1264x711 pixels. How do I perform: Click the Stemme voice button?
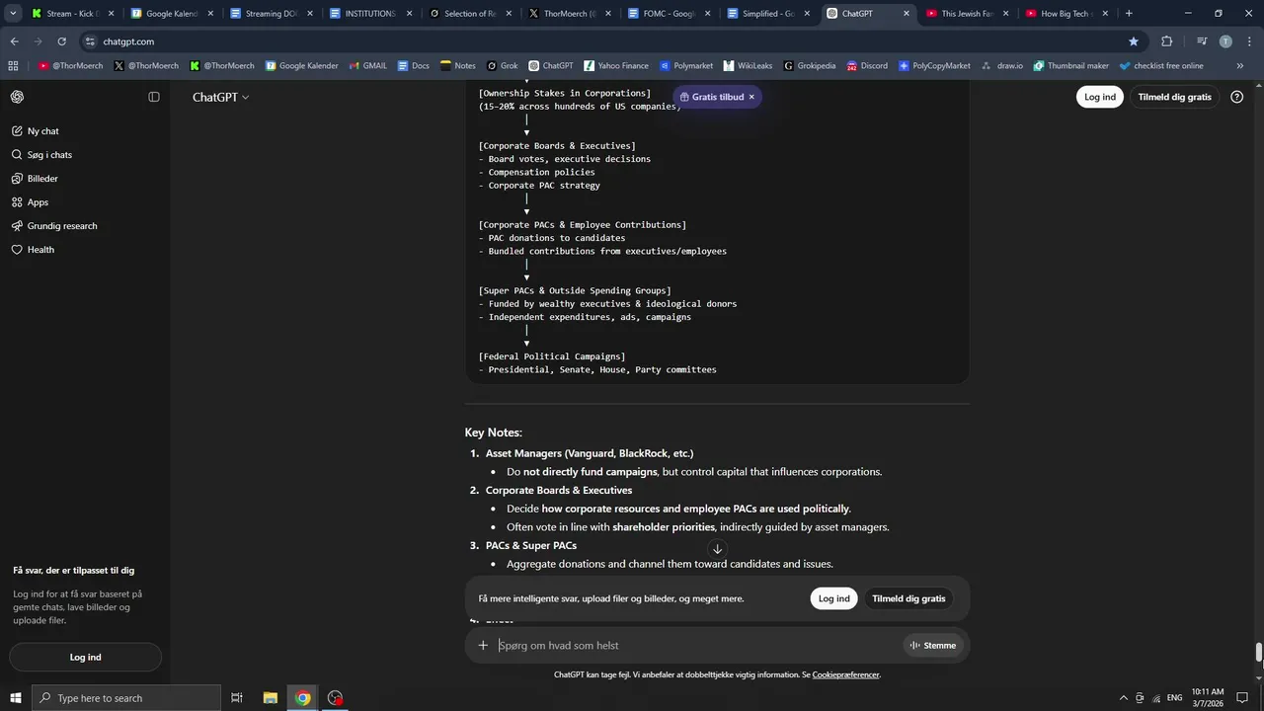(x=932, y=646)
